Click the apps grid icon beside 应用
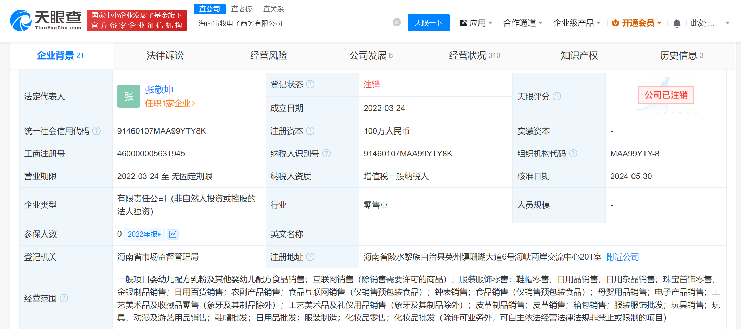741x329 pixels. (x=463, y=22)
